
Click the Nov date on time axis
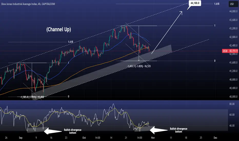(153, 138)
